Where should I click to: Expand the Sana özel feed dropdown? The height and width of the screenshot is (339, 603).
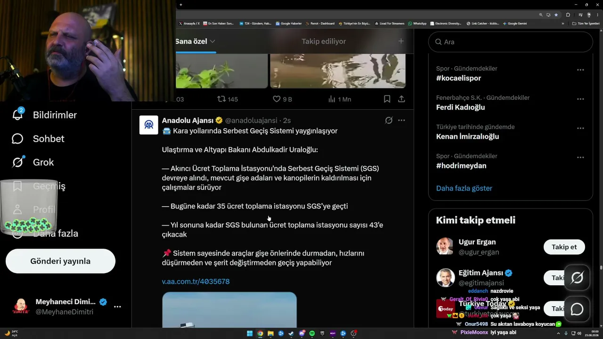pyautogui.click(x=212, y=41)
